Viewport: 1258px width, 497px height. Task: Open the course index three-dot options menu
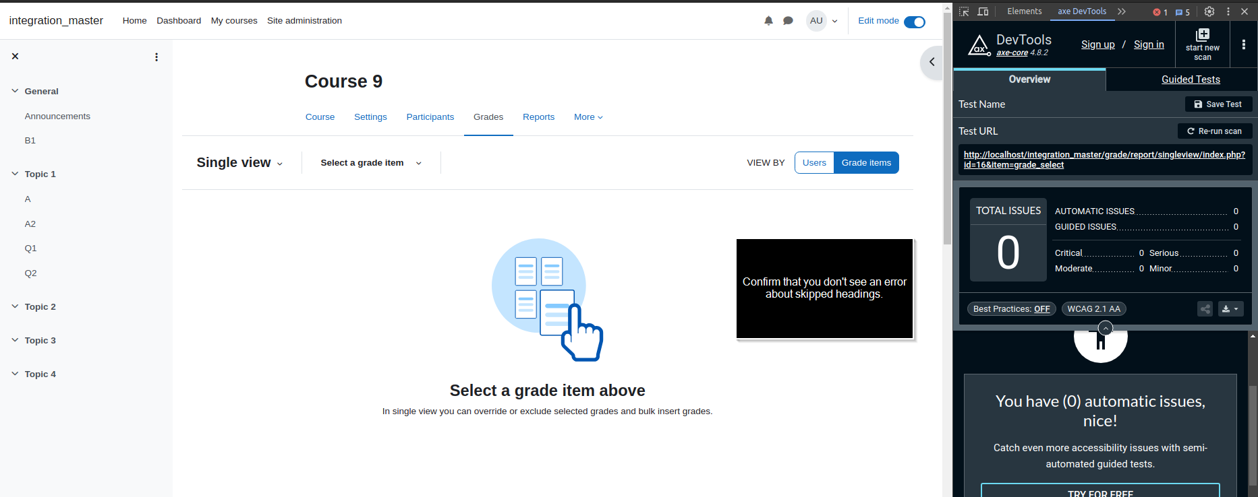point(156,57)
